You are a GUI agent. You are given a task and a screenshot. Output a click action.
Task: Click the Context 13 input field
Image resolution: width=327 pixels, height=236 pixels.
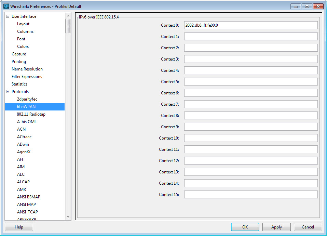(x=251, y=172)
